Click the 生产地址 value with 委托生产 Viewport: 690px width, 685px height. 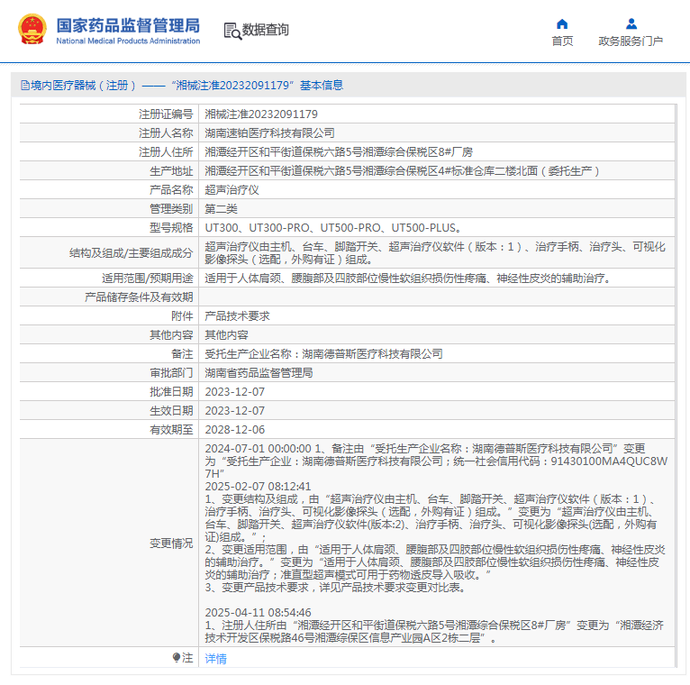pos(402,171)
